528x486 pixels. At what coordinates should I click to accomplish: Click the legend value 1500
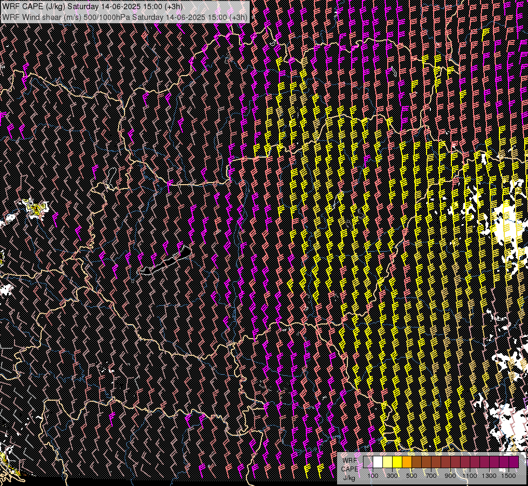(509, 476)
